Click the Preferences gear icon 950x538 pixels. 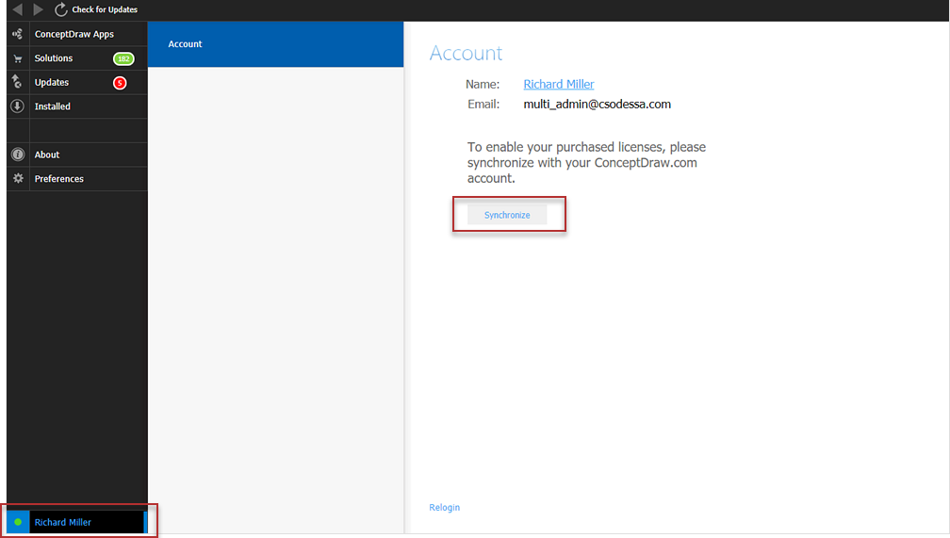18,178
